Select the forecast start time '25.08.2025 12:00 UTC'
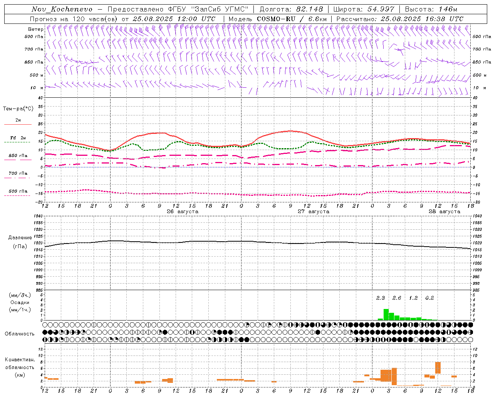The height and width of the screenshot is (394, 493). 174,19
